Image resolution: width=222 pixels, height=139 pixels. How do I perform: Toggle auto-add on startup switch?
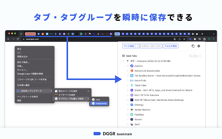(139, 46)
